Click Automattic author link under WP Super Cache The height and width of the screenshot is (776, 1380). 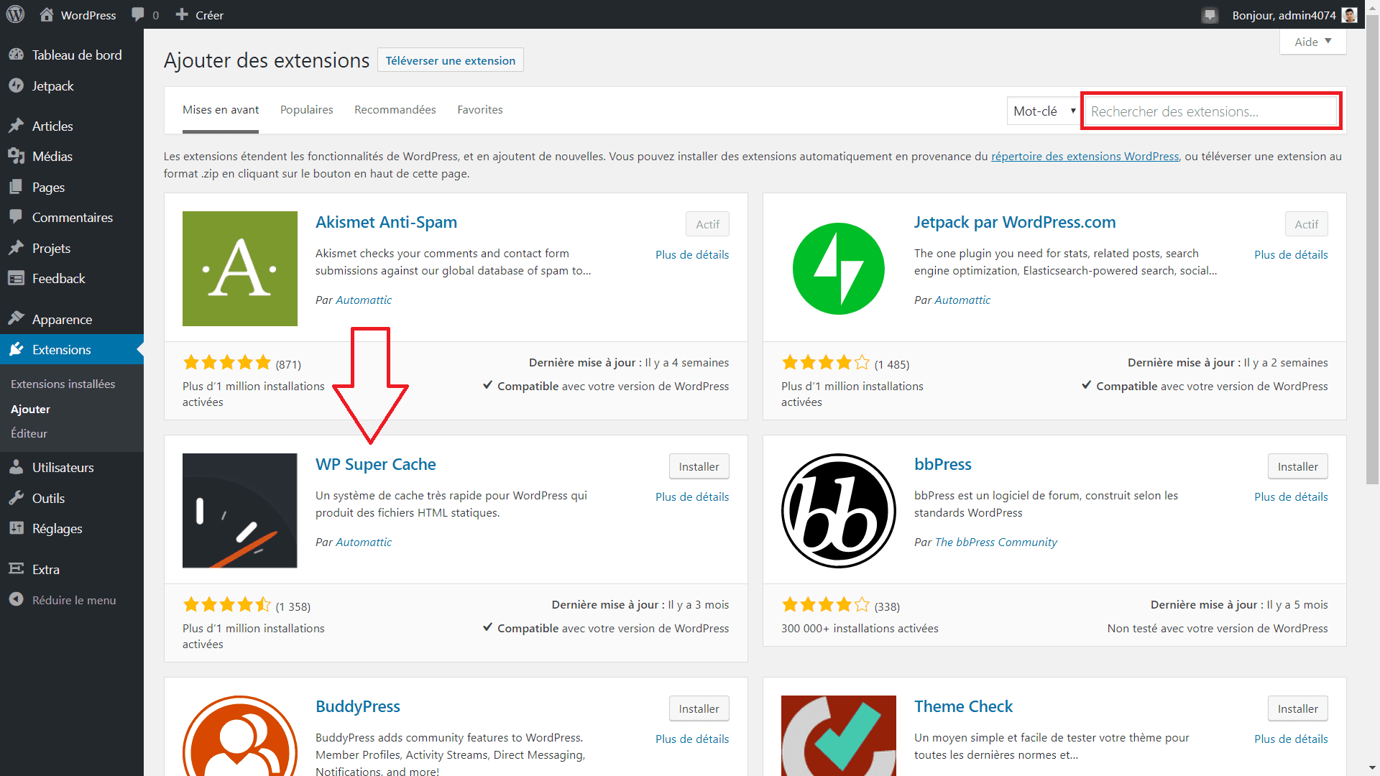[x=364, y=542]
